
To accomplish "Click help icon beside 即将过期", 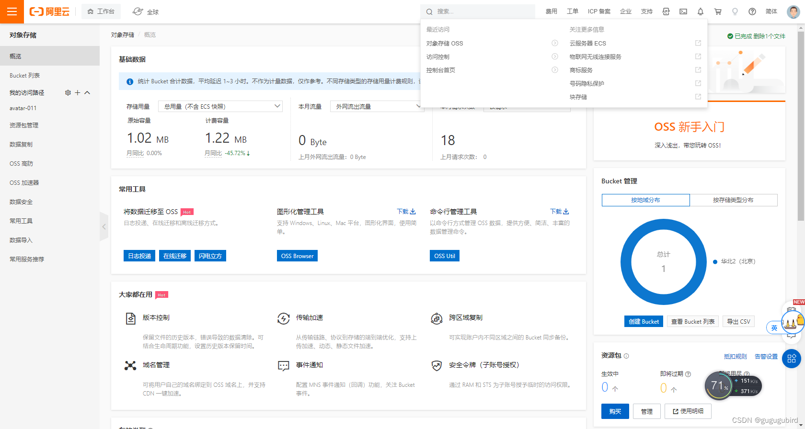I will pyautogui.click(x=688, y=374).
